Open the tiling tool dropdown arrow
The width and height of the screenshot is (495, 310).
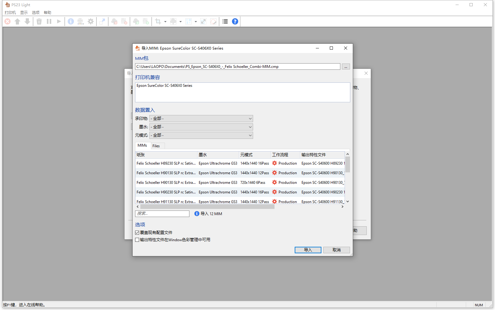pos(196,22)
